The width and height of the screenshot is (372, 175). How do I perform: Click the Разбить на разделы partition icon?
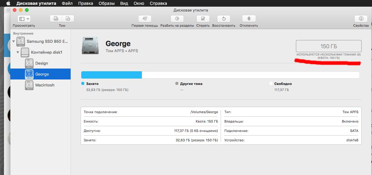(x=177, y=19)
